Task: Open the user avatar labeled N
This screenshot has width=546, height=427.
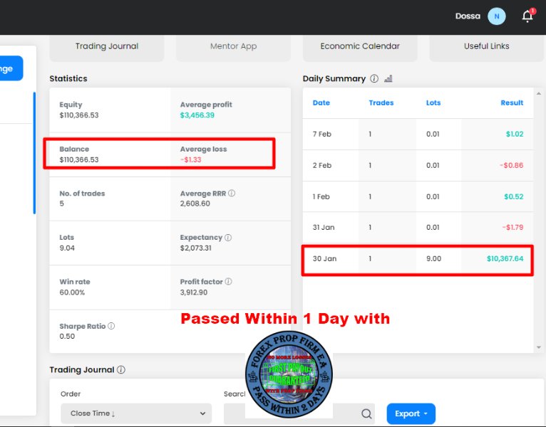Action: point(497,16)
